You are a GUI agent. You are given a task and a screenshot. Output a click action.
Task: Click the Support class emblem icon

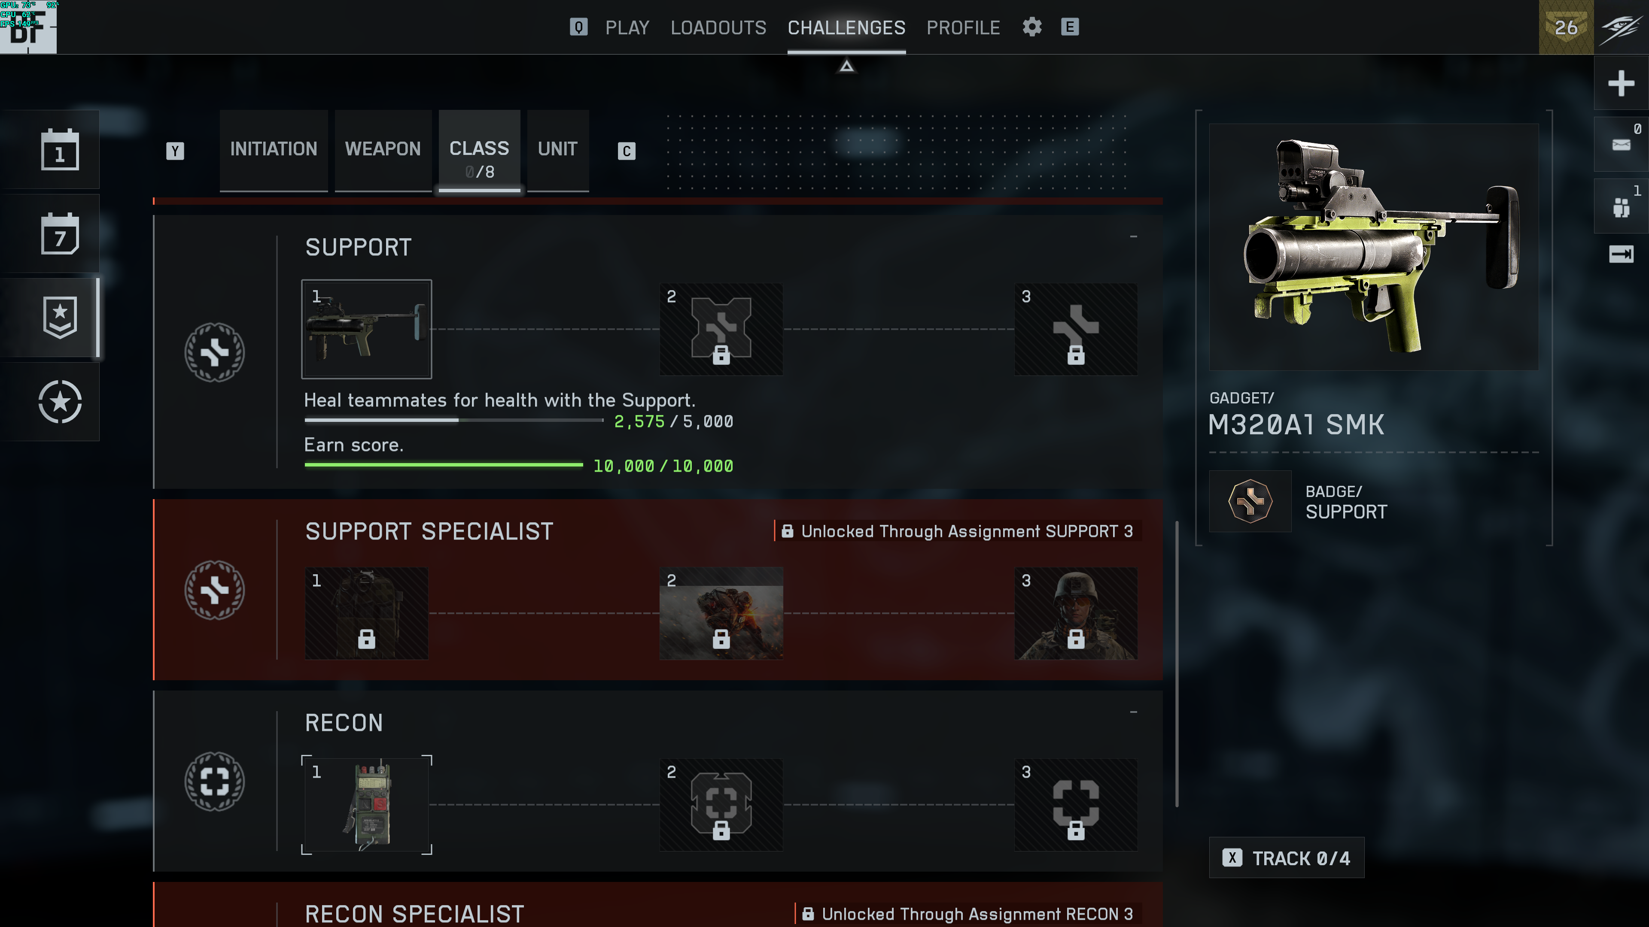[214, 352]
